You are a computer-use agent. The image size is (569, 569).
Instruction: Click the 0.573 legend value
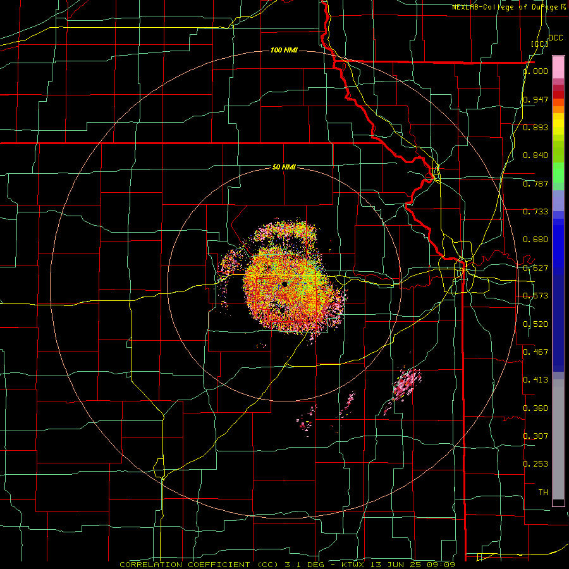[x=535, y=296]
